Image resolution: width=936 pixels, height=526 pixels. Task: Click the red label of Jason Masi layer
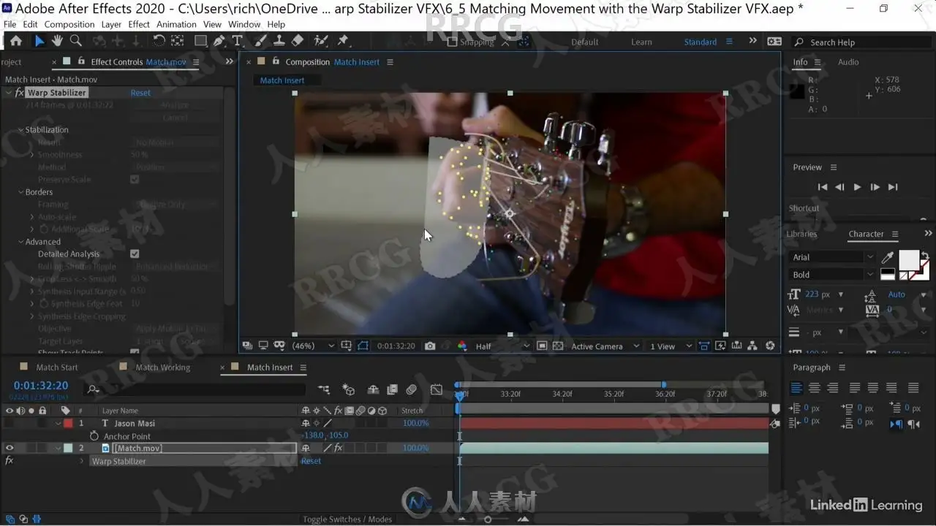coord(68,424)
